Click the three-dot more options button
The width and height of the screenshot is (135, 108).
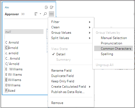pos(51,14)
